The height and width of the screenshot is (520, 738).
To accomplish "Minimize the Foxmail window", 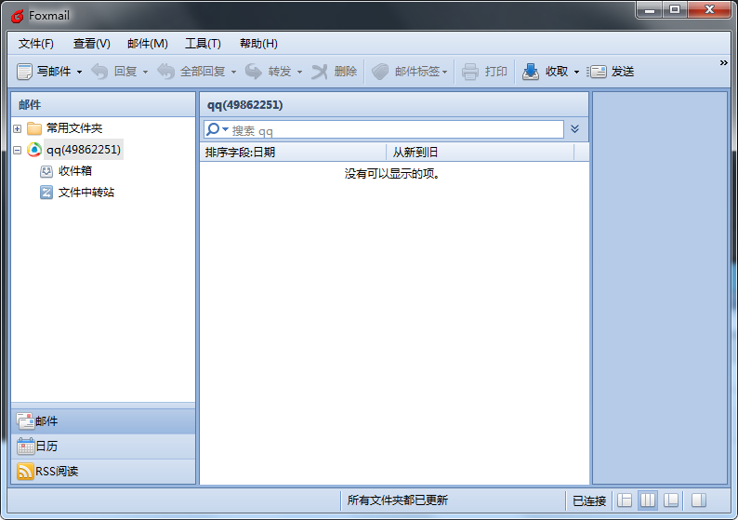I will (x=650, y=10).
